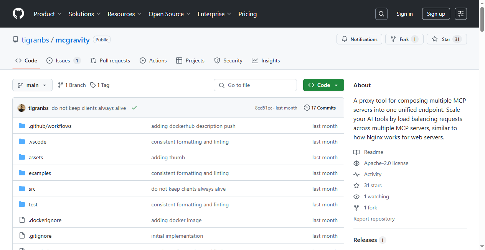Viewport: 485px width, 250px height.
Task: Switch to the Projects tab
Action: point(190,60)
